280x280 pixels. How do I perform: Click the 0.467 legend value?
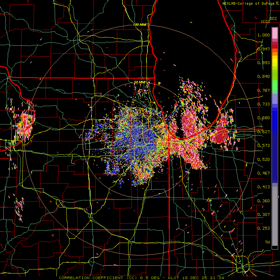point(264,173)
